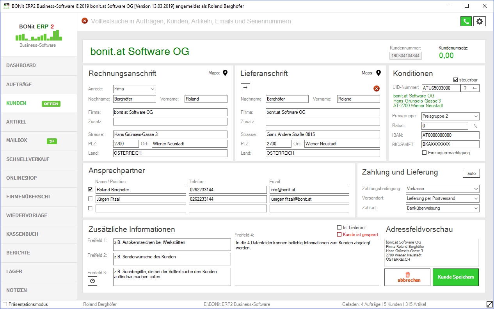494x309 pixels.
Task: Click the BIC/SWIFT input field
Action: (450, 144)
